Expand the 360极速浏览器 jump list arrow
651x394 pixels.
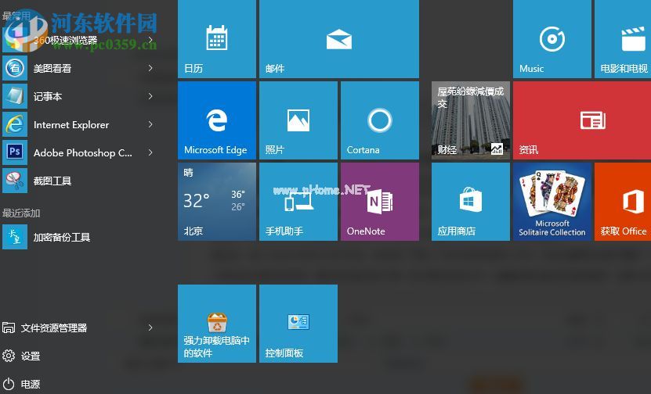(x=150, y=40)
